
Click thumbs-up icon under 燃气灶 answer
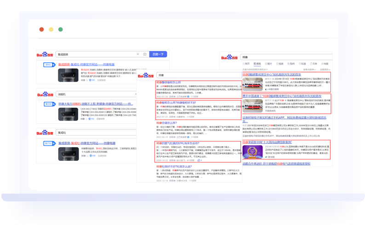point(200,160)
